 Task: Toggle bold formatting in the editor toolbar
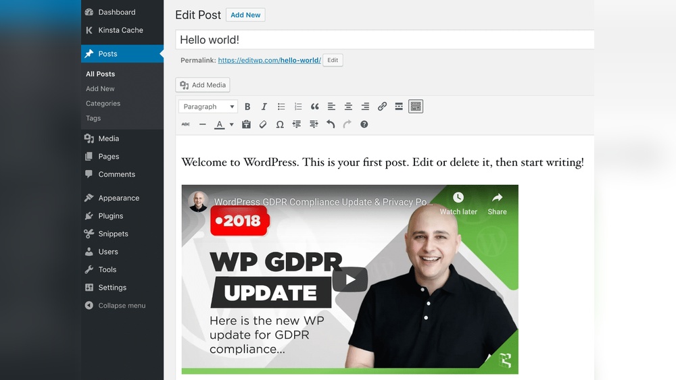coord(247,106)
